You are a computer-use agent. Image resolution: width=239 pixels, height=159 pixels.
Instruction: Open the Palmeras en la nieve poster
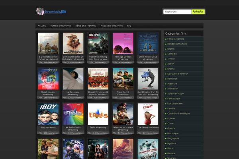(x=123, y=114)
